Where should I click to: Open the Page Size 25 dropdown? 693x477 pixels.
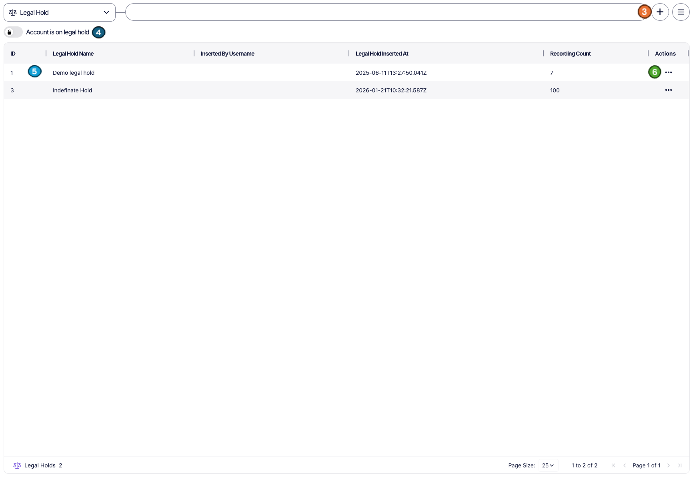coord(548,465)
